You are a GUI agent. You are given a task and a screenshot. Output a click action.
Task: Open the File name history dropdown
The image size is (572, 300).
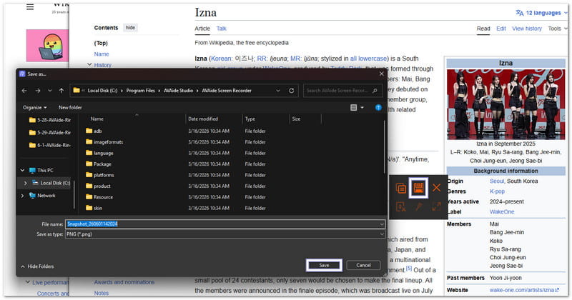coord(382,224)
